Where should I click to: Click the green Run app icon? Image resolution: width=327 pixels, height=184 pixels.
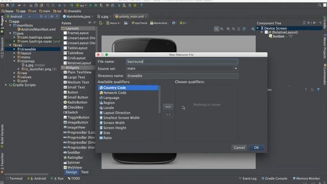click(x=90, y=6)
